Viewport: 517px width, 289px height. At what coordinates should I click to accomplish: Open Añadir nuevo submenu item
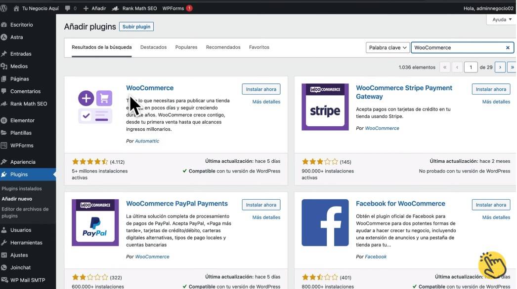click(x=17, y=199)
